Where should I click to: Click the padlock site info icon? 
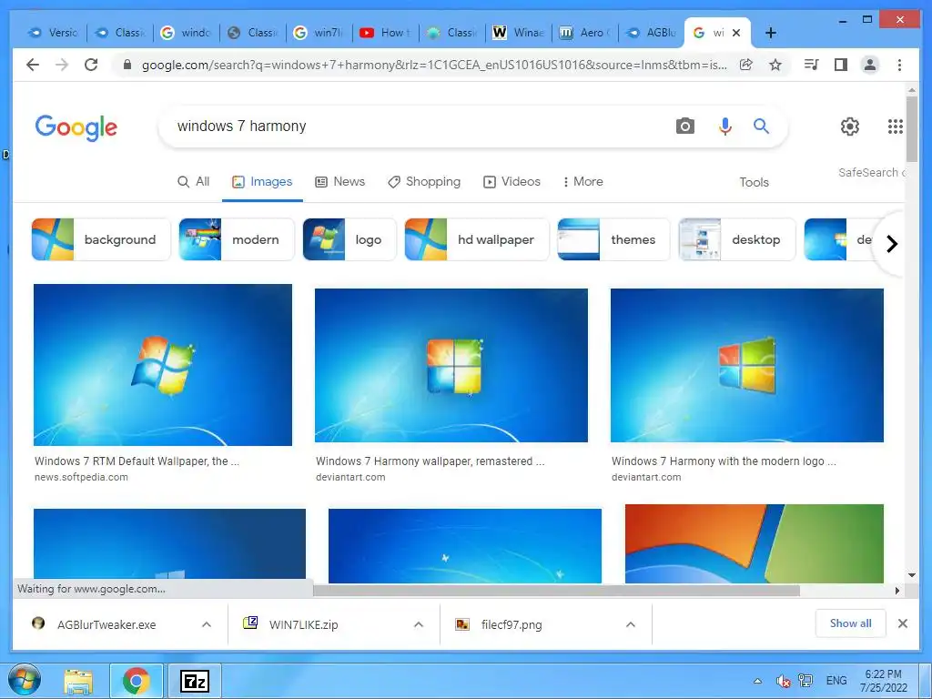(x=127, y=65)
